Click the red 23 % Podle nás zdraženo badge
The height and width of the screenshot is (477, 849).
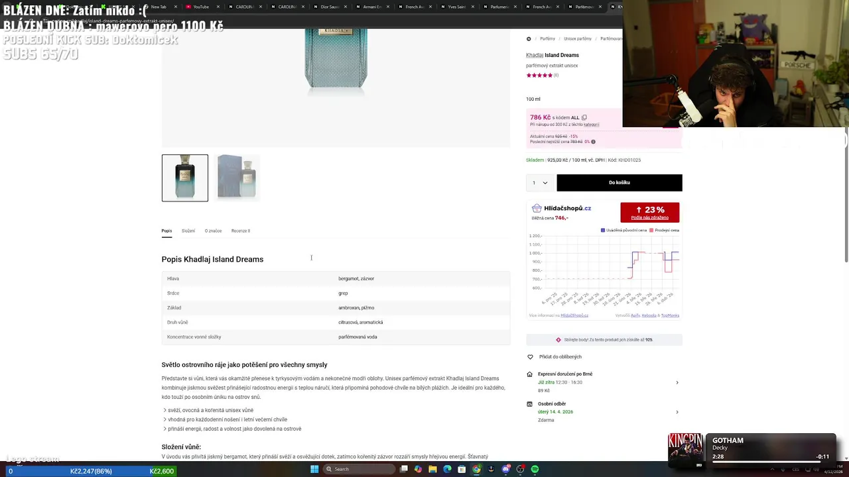pyautogui.click(x=650, y=213)
